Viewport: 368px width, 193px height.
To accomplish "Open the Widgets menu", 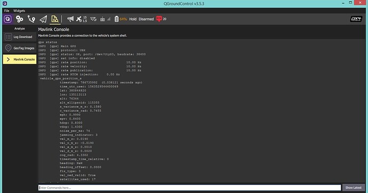I will click(x=19, y=11).
